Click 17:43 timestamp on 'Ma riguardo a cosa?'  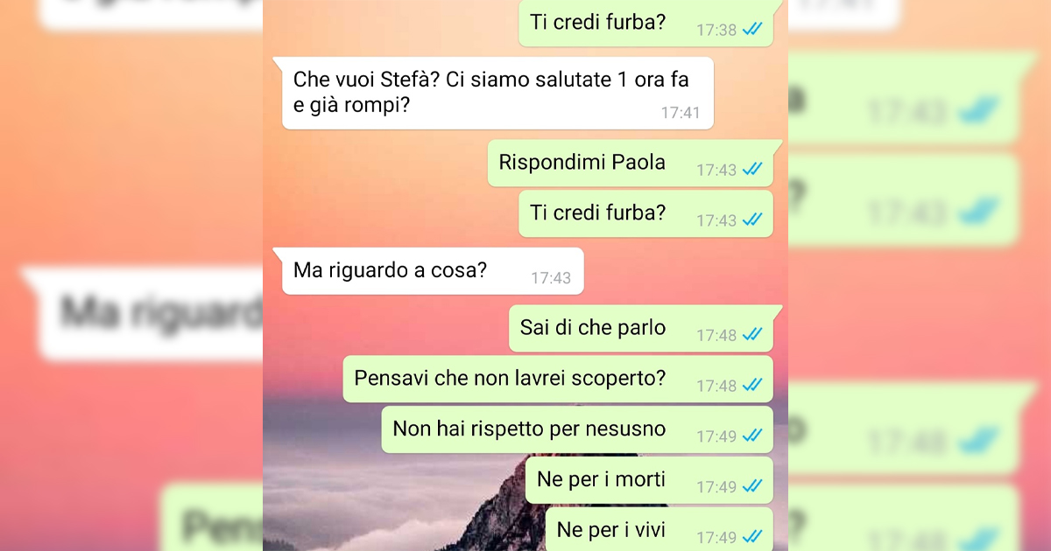point(551,278)
